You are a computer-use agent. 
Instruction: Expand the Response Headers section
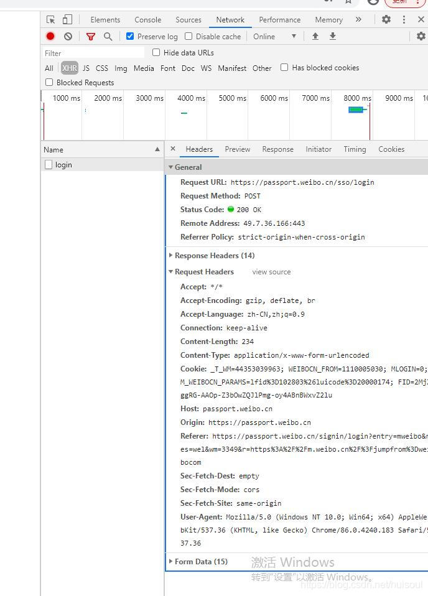tap(214, 256)
